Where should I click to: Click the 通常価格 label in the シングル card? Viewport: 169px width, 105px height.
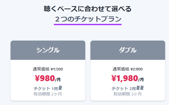[41, 69]
